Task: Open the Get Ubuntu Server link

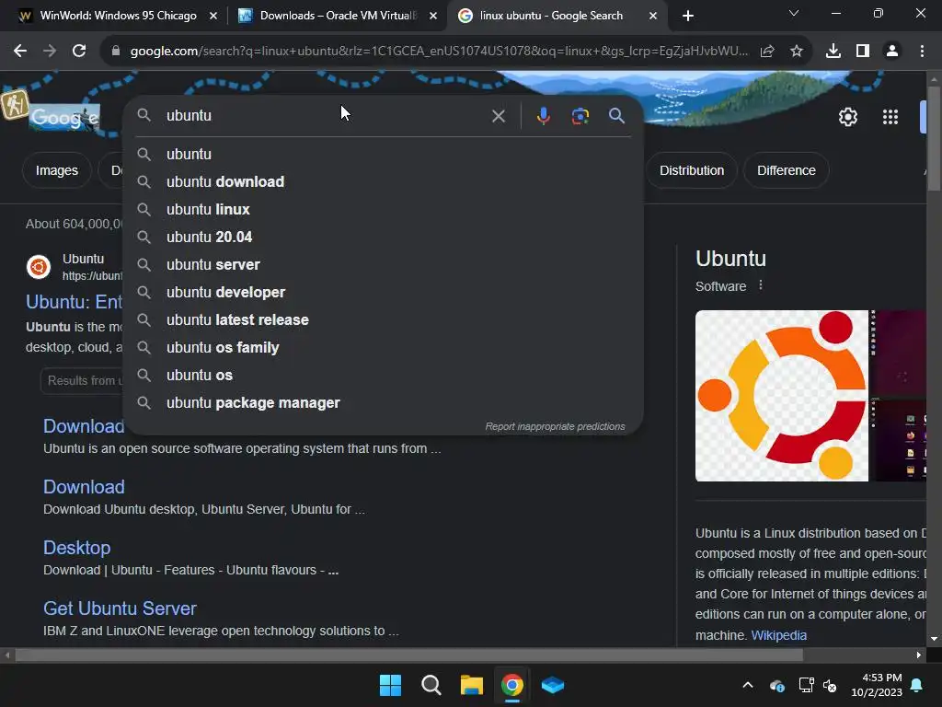Action: coord(120,608)
